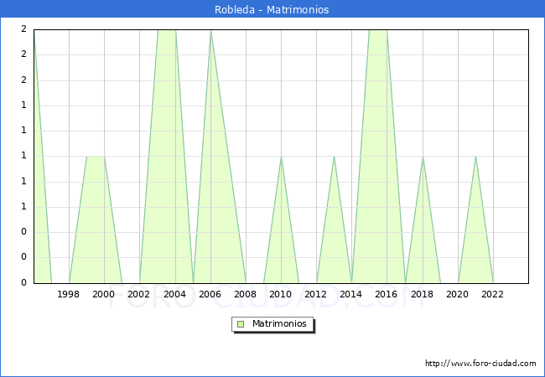Click the 2016 x-axis year label
545x377 pixels.
click(x=387, y=294)
